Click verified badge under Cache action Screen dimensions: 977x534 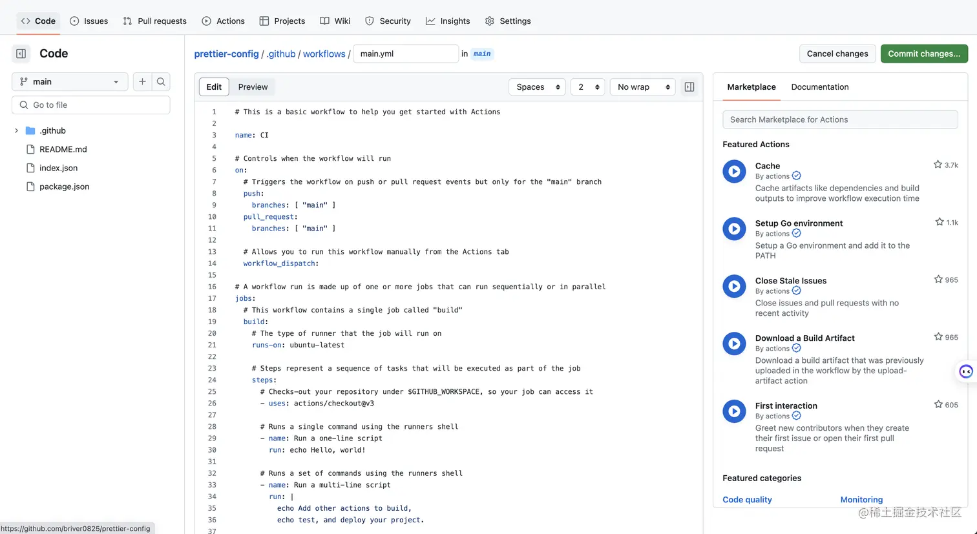tap(797, 176)
